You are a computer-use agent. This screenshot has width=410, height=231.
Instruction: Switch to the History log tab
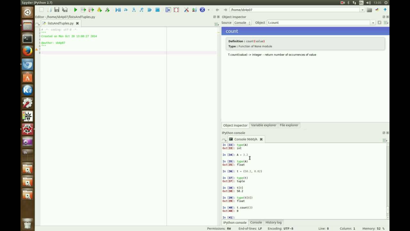pos(274,222)
